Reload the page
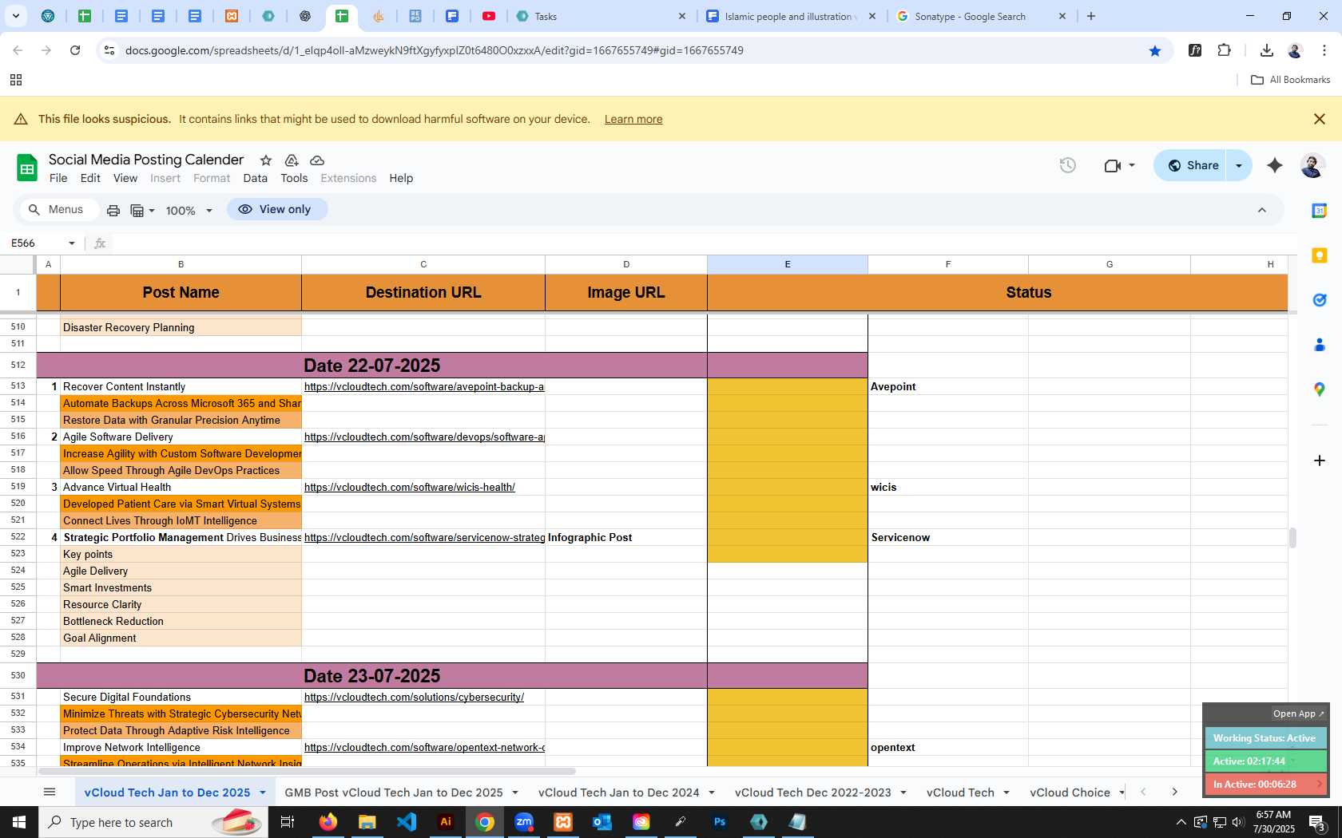This screenshot has height=838, width=1342. 75,50
